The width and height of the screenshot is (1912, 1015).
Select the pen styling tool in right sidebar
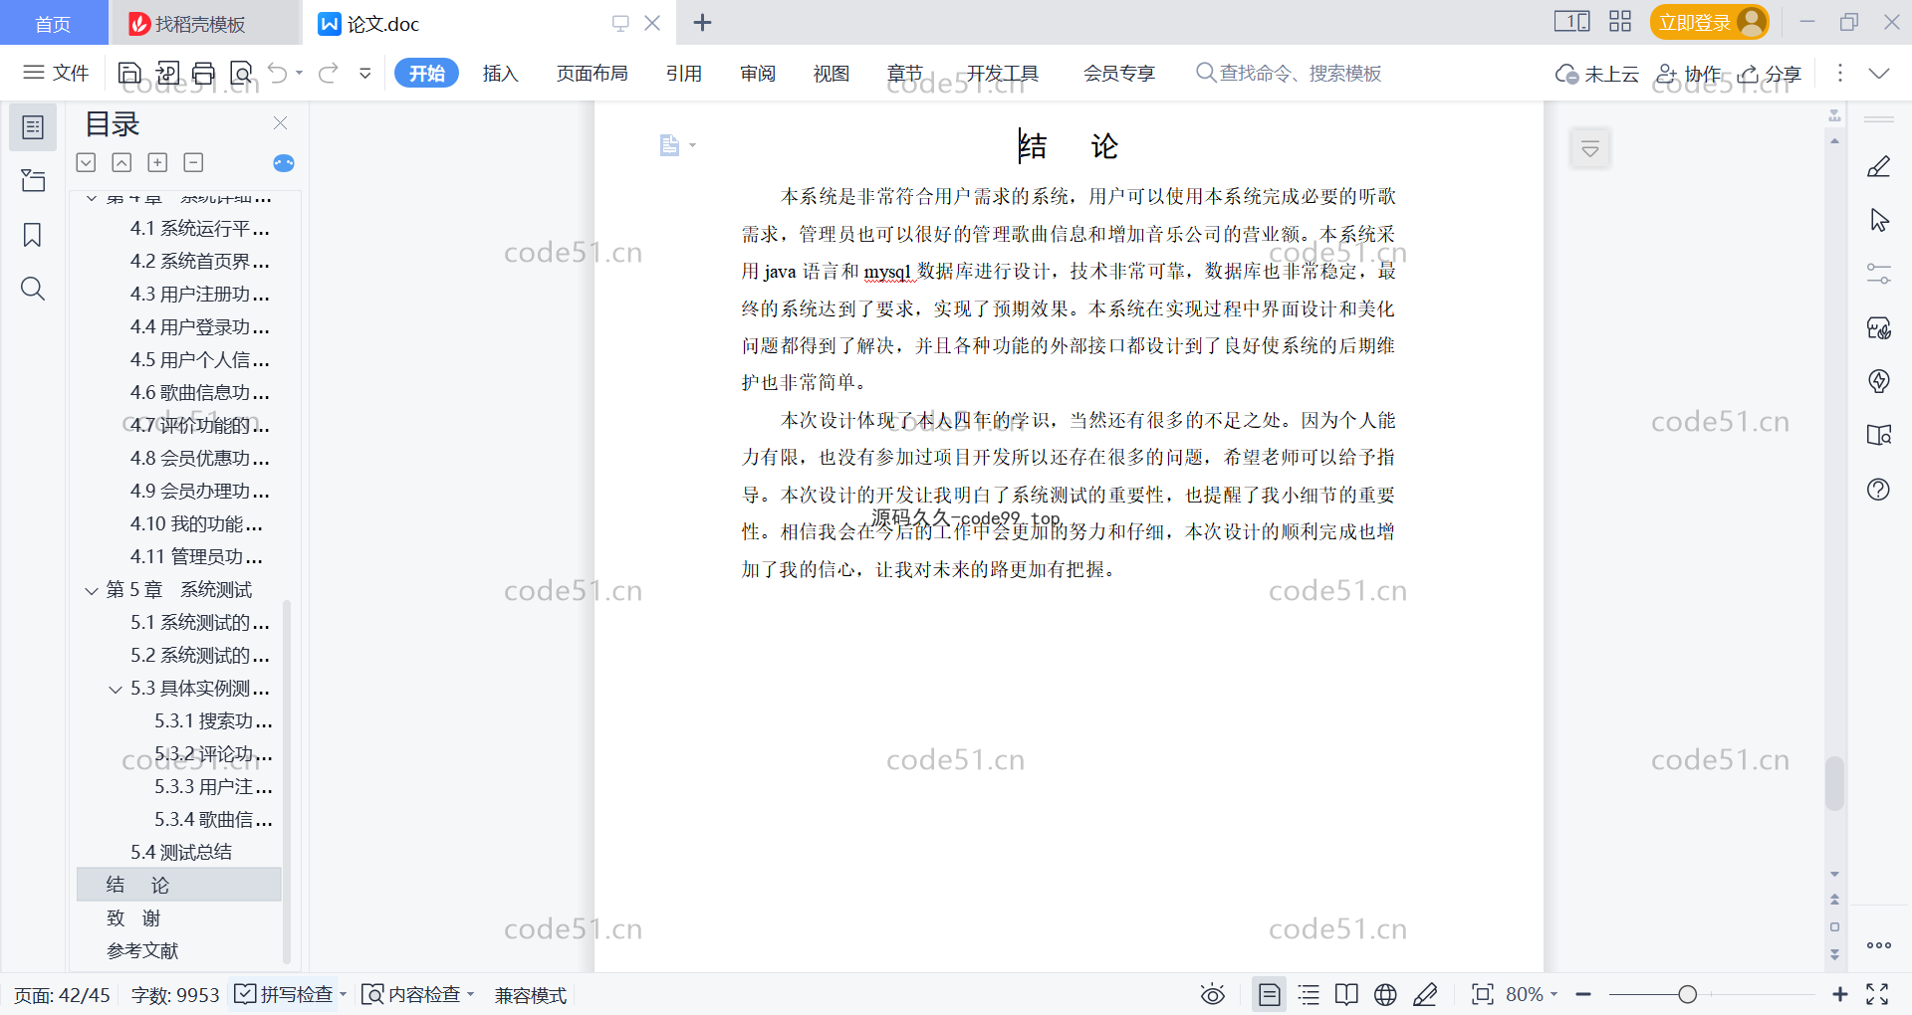click(1879, 167)
